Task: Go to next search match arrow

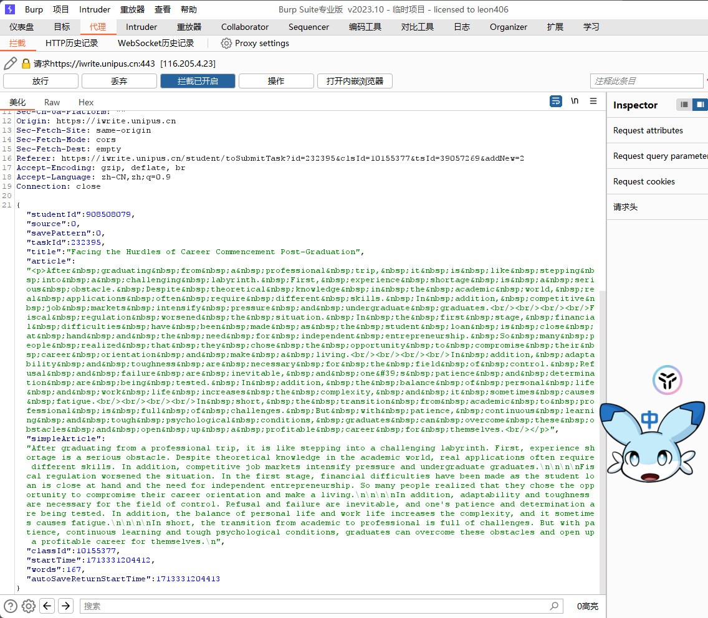Action: [66, 606]
